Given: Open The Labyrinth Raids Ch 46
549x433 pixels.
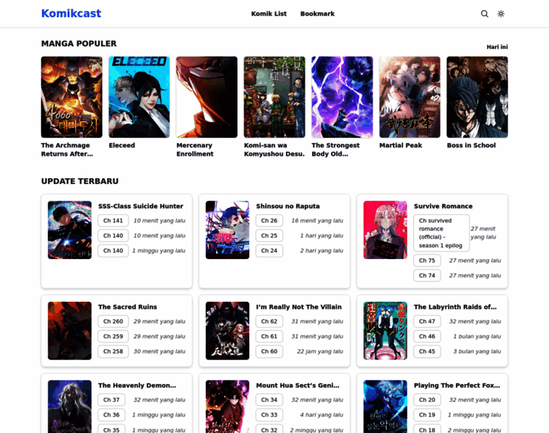Looking at the screenshot, I should click(427, 336).
